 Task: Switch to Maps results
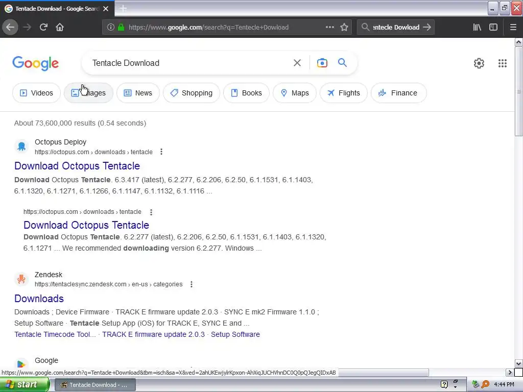[x=295, y=93]
